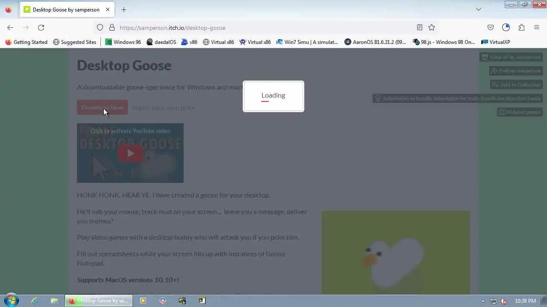Go back to the previous page
547x307 pixels.
coord(10,27)
